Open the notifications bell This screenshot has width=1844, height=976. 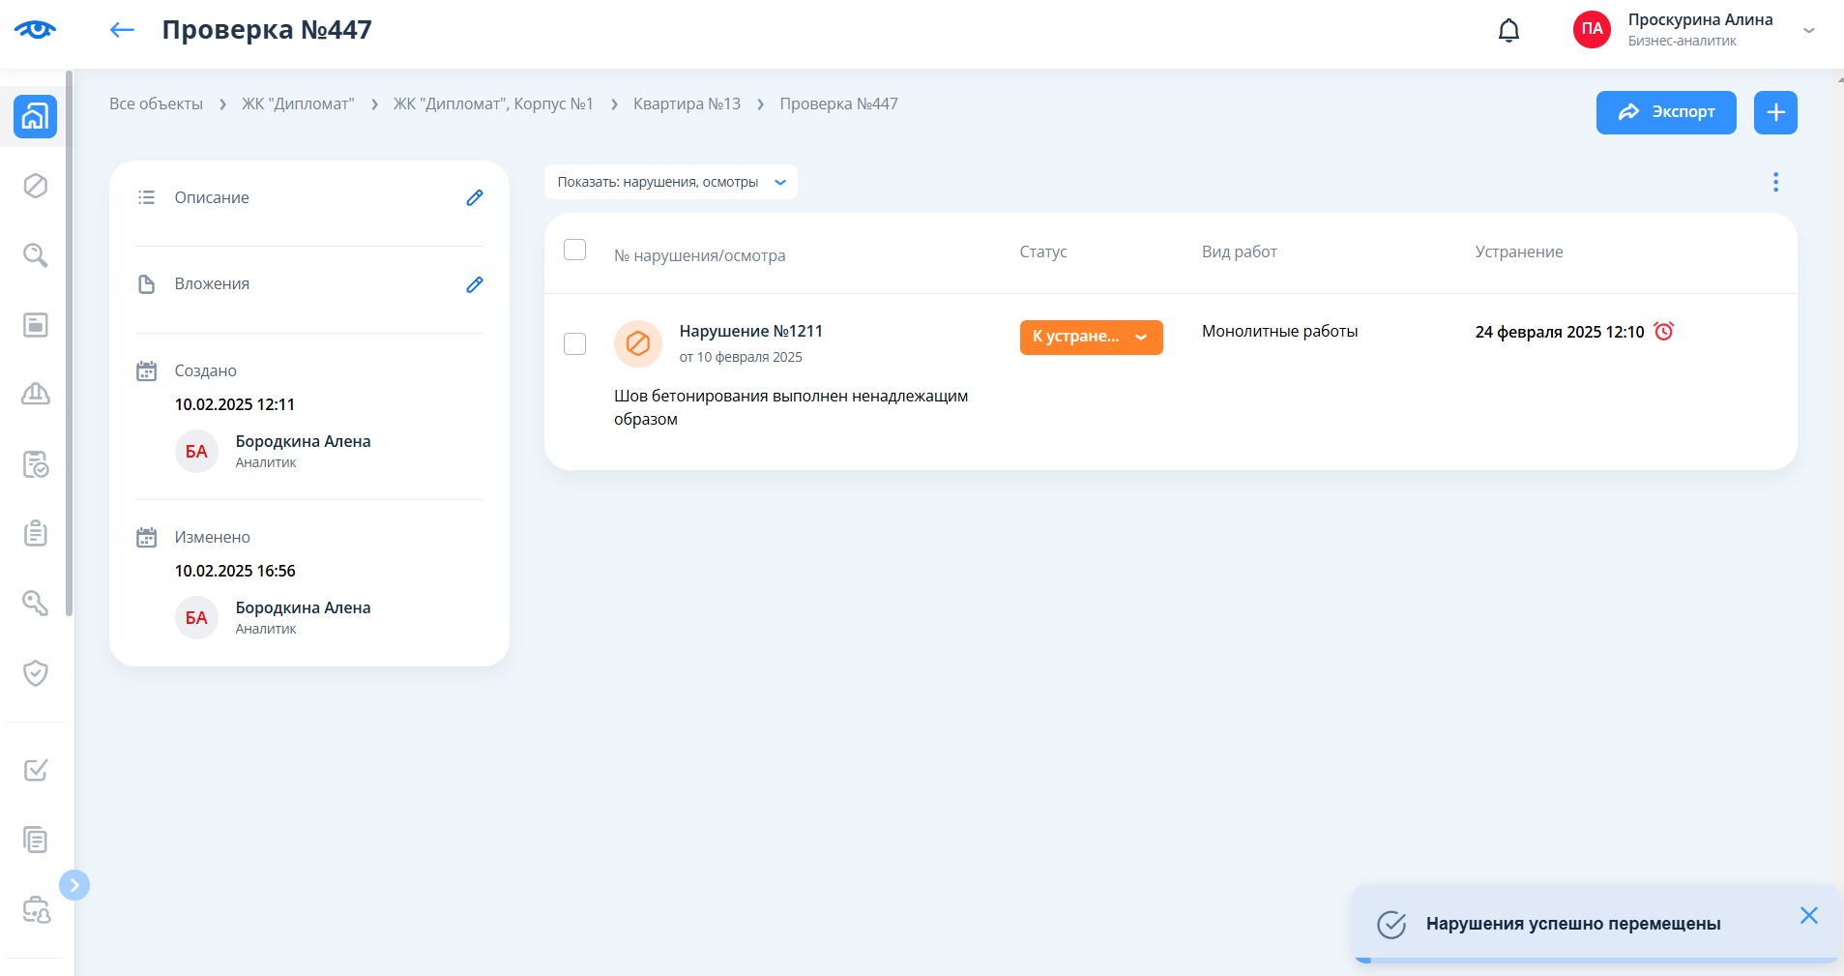pyautogui.click(x=1508, y=31)
